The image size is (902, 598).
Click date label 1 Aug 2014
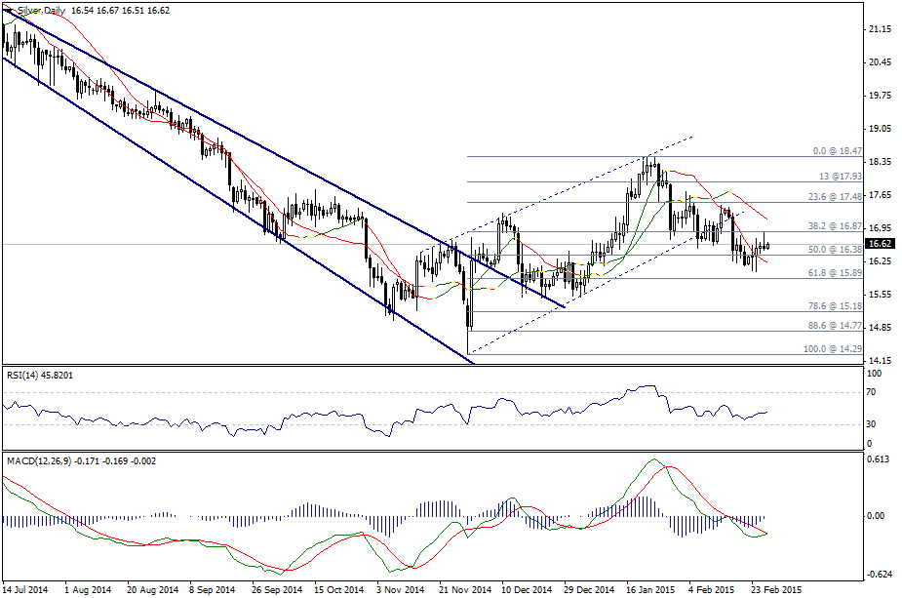[88, 590]
